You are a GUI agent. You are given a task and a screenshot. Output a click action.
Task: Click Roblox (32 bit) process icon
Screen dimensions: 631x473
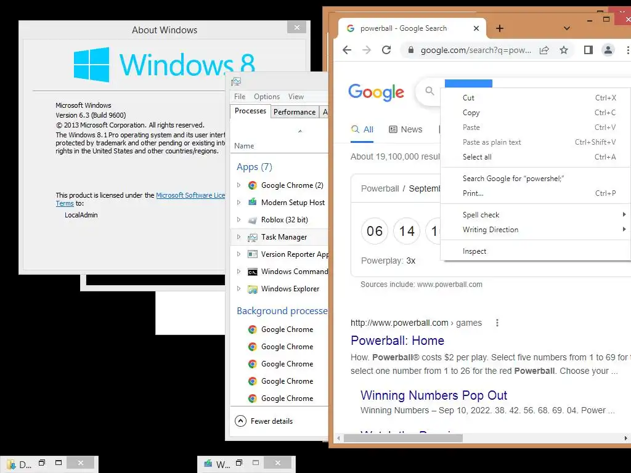coord(252,220)
